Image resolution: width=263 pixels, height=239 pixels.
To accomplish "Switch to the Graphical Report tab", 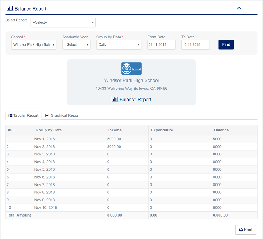I will tap(63, 115).
